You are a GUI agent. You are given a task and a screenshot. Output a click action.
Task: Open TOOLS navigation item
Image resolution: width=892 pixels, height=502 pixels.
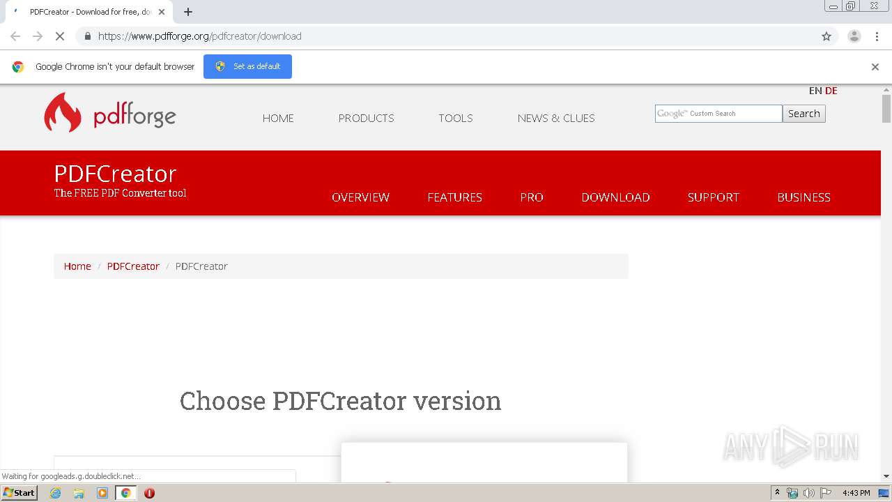[x=456, y=118]
